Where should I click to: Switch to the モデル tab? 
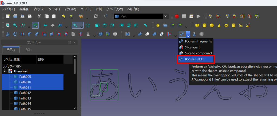[11, 49]
